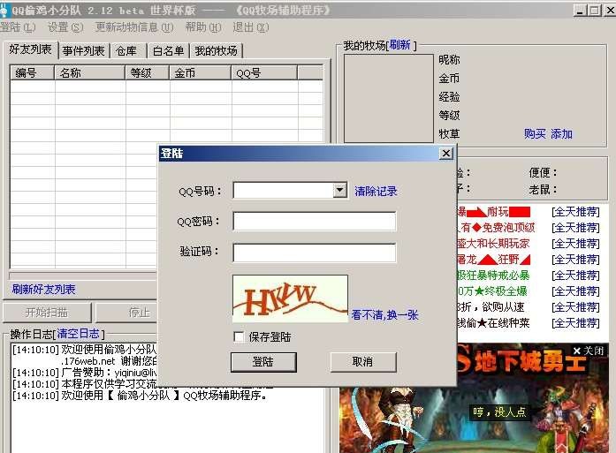Click the HKVW captcha image
The width and height of the screenshot is (616, 453).
(290, 298)
